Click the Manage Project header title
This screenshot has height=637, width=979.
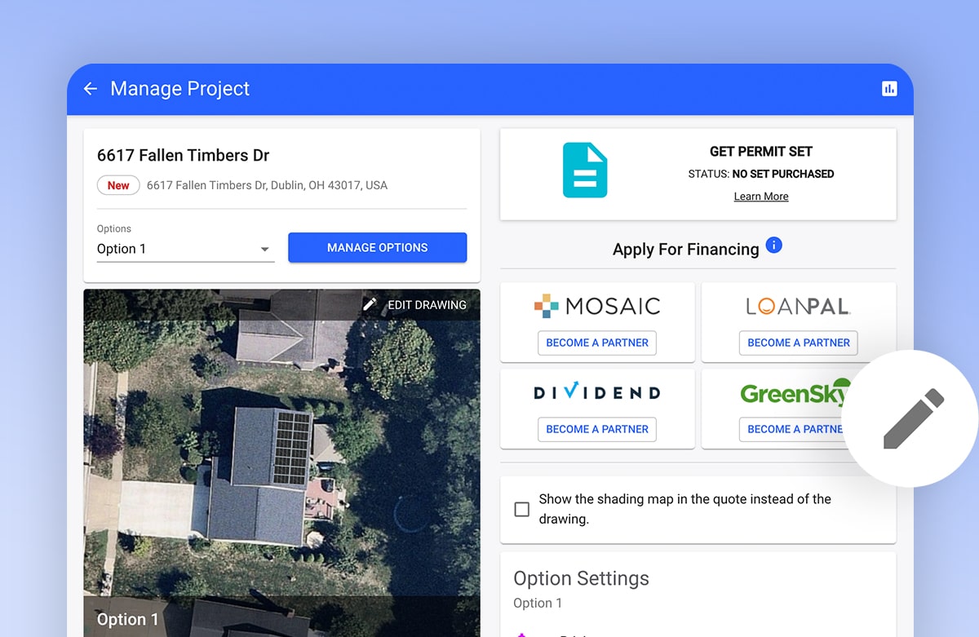coord(180,89)
